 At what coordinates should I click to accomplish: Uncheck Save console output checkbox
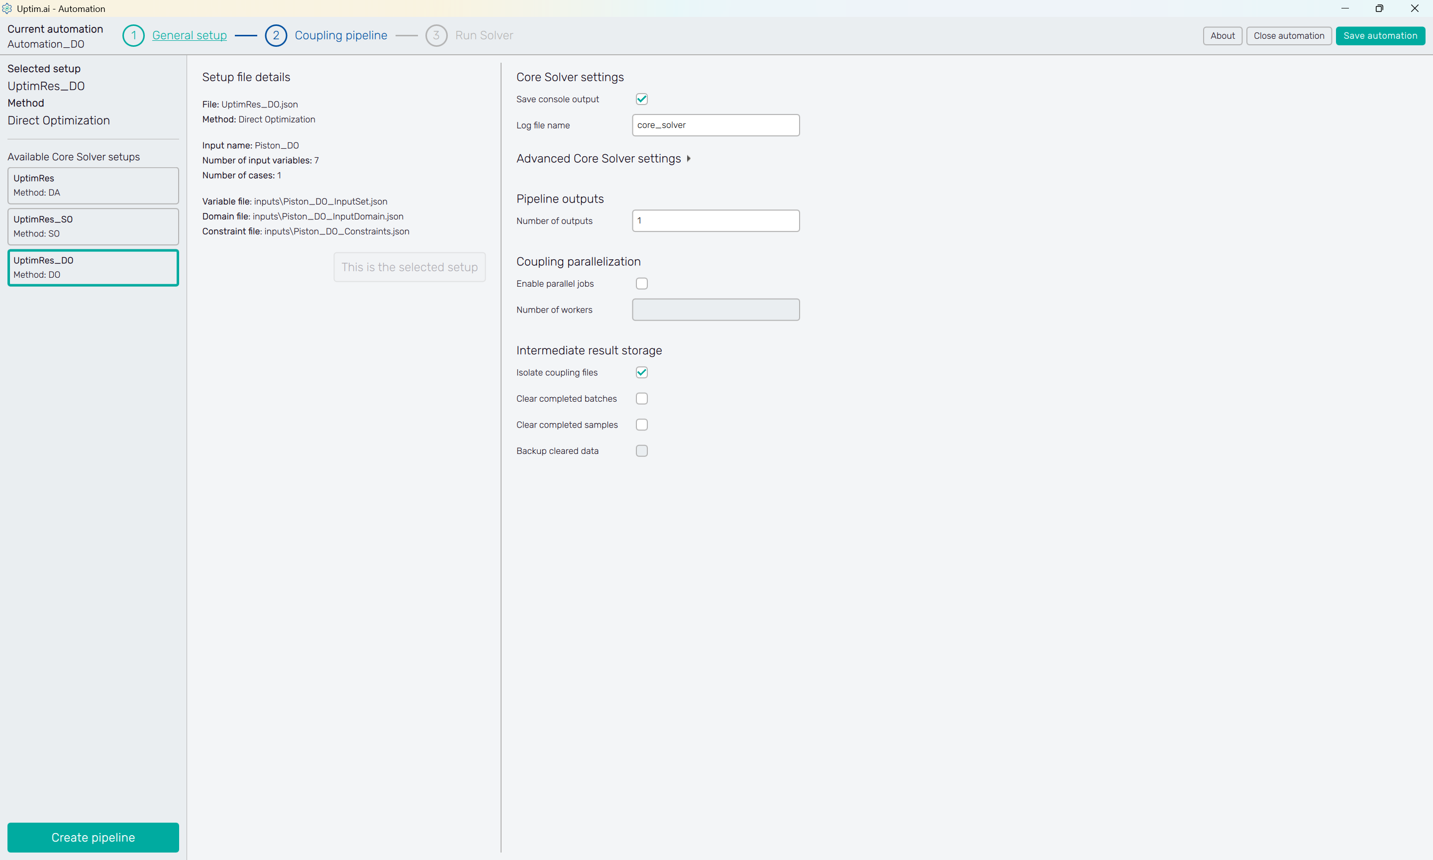[x=641, y=99]
